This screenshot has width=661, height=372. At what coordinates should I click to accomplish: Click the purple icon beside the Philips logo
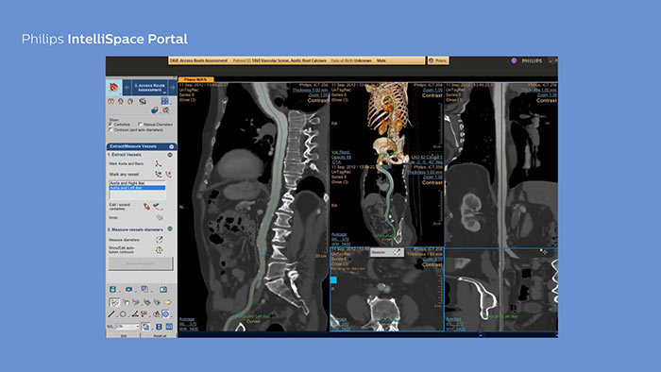pyautogui.click(x=514, y=60)
